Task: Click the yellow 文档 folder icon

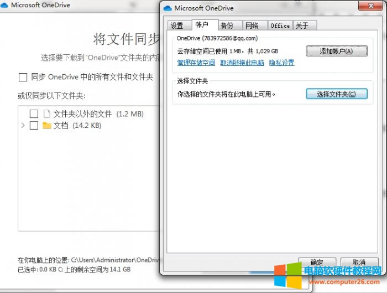Action: coord(47,126)
